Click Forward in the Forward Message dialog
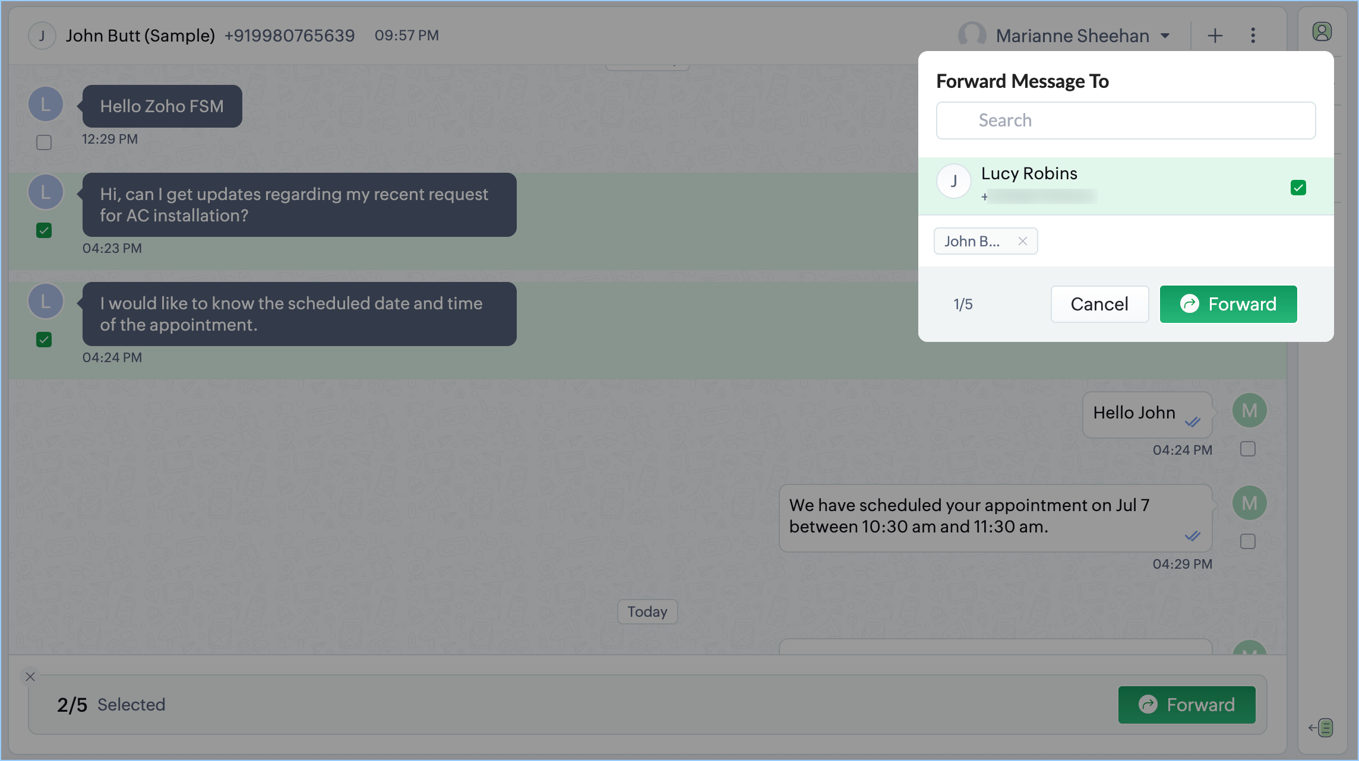The width and height of the screenshot is (1359, 761). point(1228,304)
